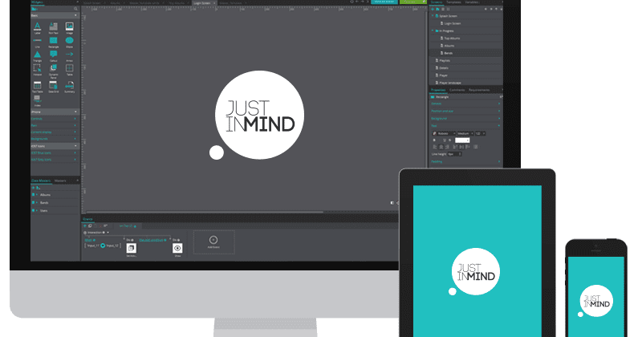642x337 pixels.
Task: Collapse the In Progress folder
Action: pyautogui.click(x=433, y=30)
